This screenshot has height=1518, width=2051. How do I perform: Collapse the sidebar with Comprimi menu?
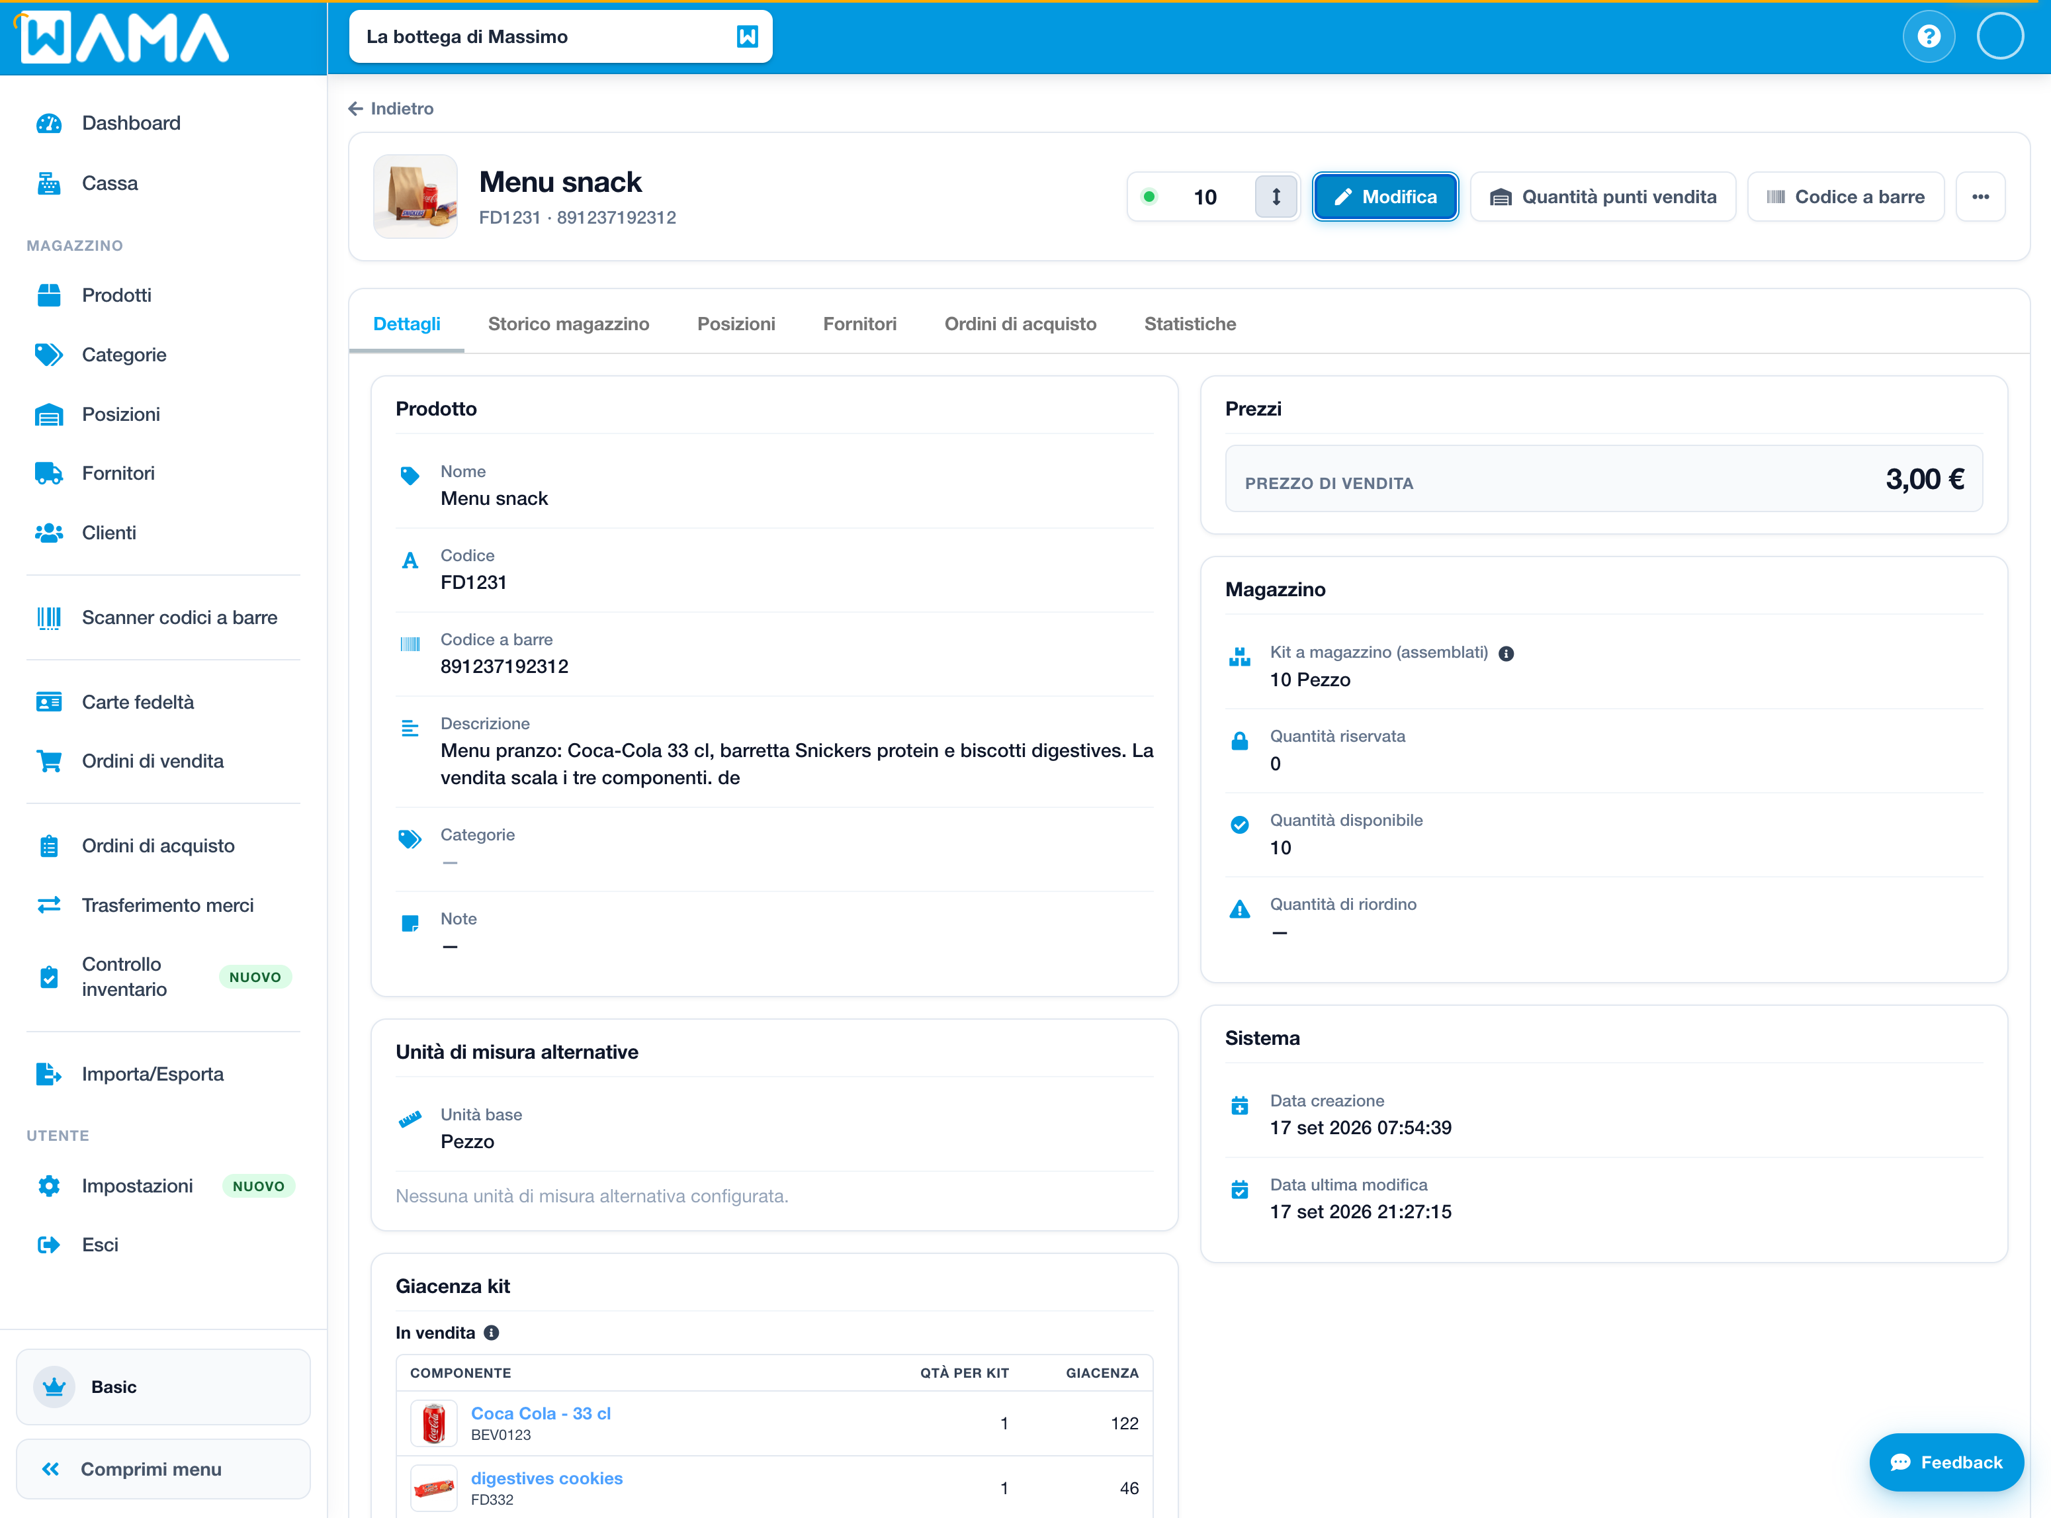[163, 1469]
